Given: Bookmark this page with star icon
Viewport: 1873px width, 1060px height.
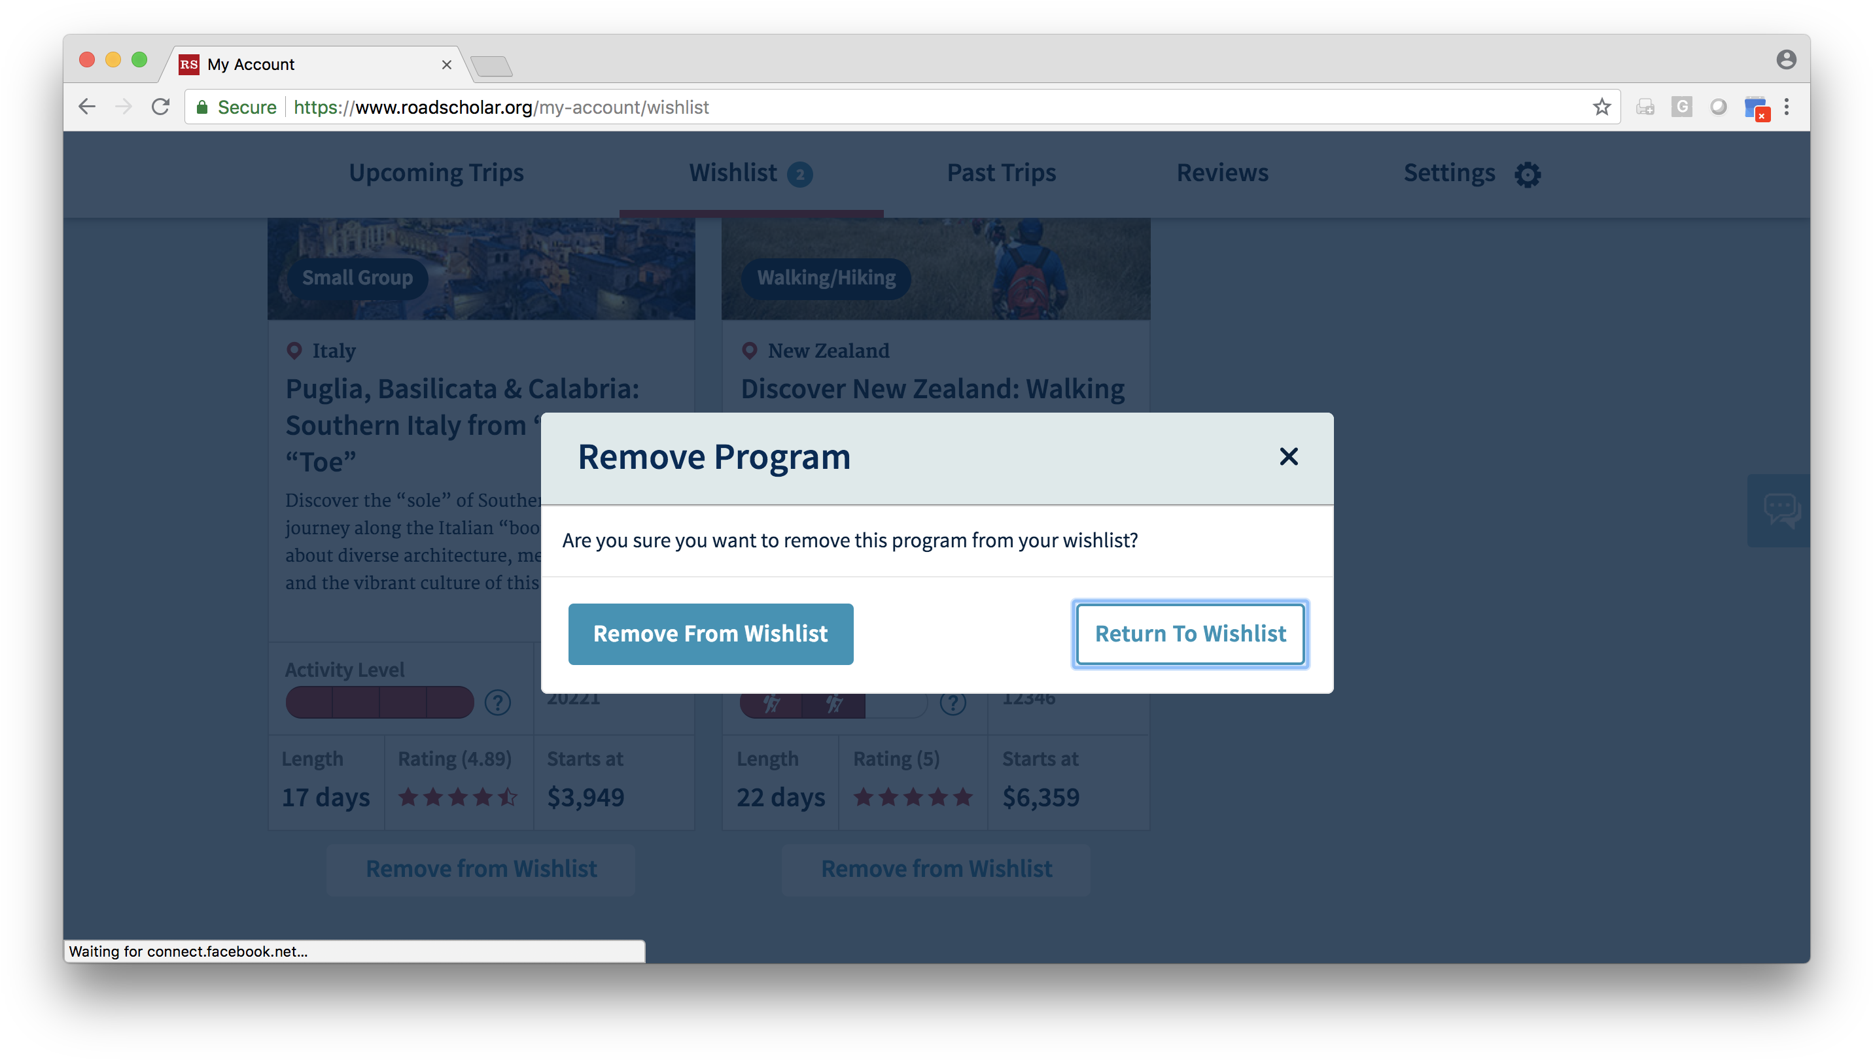Looking at the screenshot, I should (x=1601, y=107).
